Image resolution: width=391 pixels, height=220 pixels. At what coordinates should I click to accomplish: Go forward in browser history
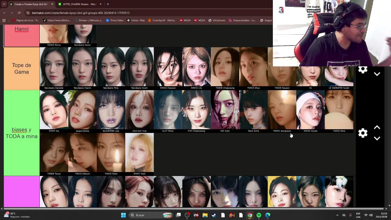click(12, 13)
